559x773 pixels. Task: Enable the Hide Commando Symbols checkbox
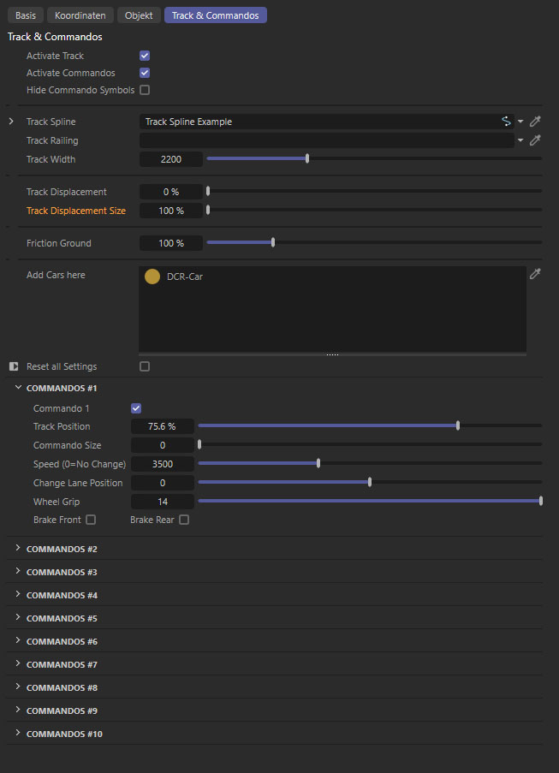(x=145, y=90)
